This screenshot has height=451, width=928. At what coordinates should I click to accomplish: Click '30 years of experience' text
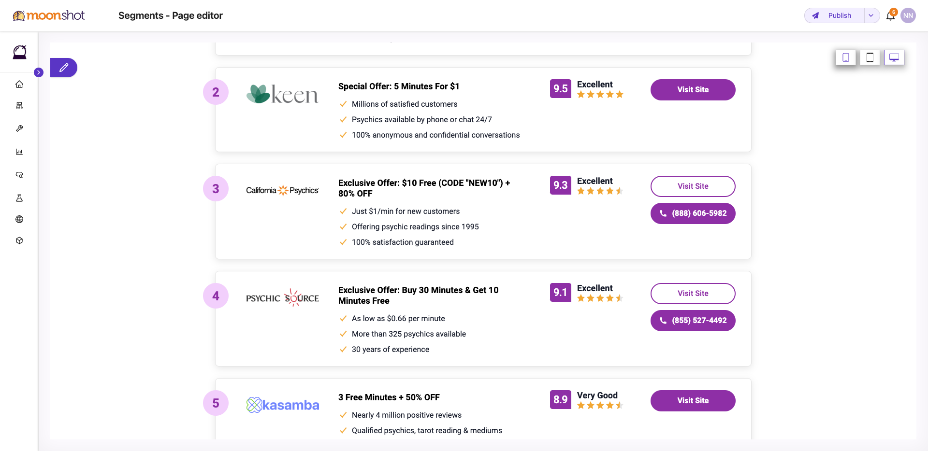pos(391,350)
